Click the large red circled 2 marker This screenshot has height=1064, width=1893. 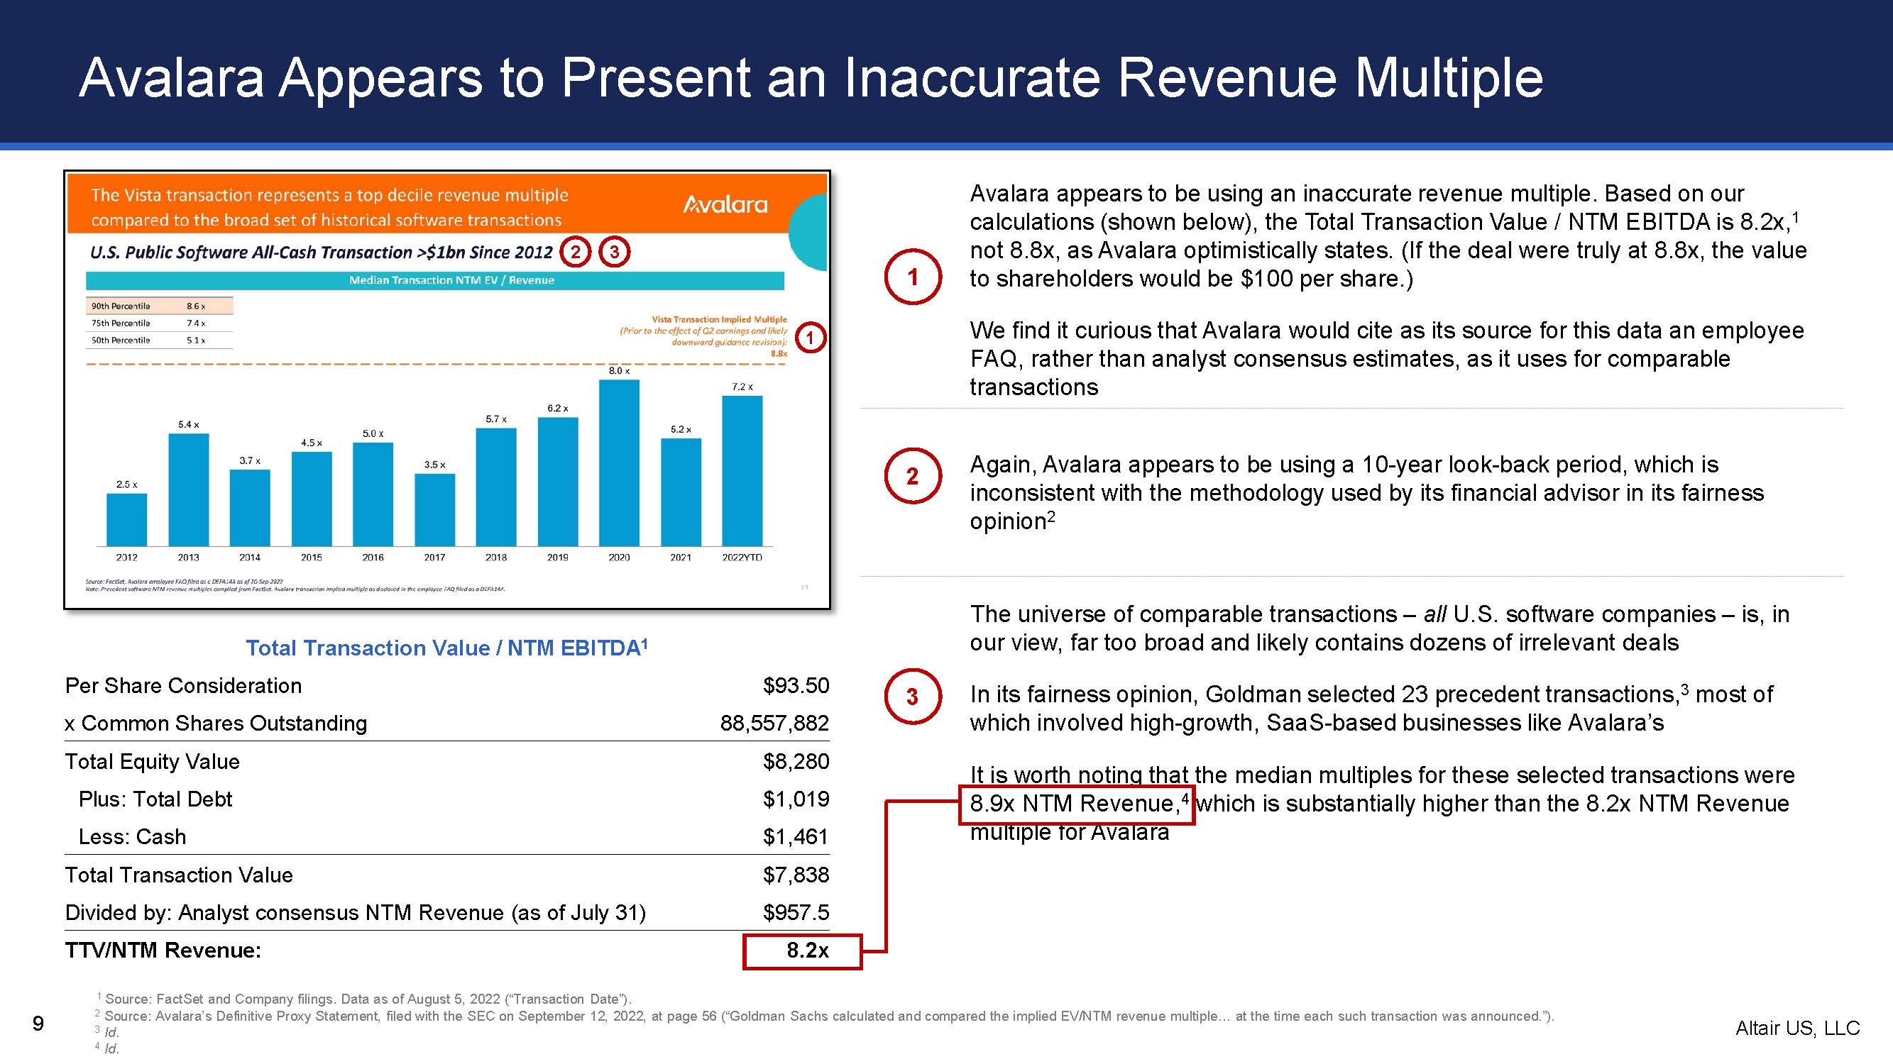coord(912,476)
